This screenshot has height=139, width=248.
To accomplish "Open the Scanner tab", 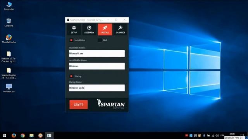I will (121, 29).
